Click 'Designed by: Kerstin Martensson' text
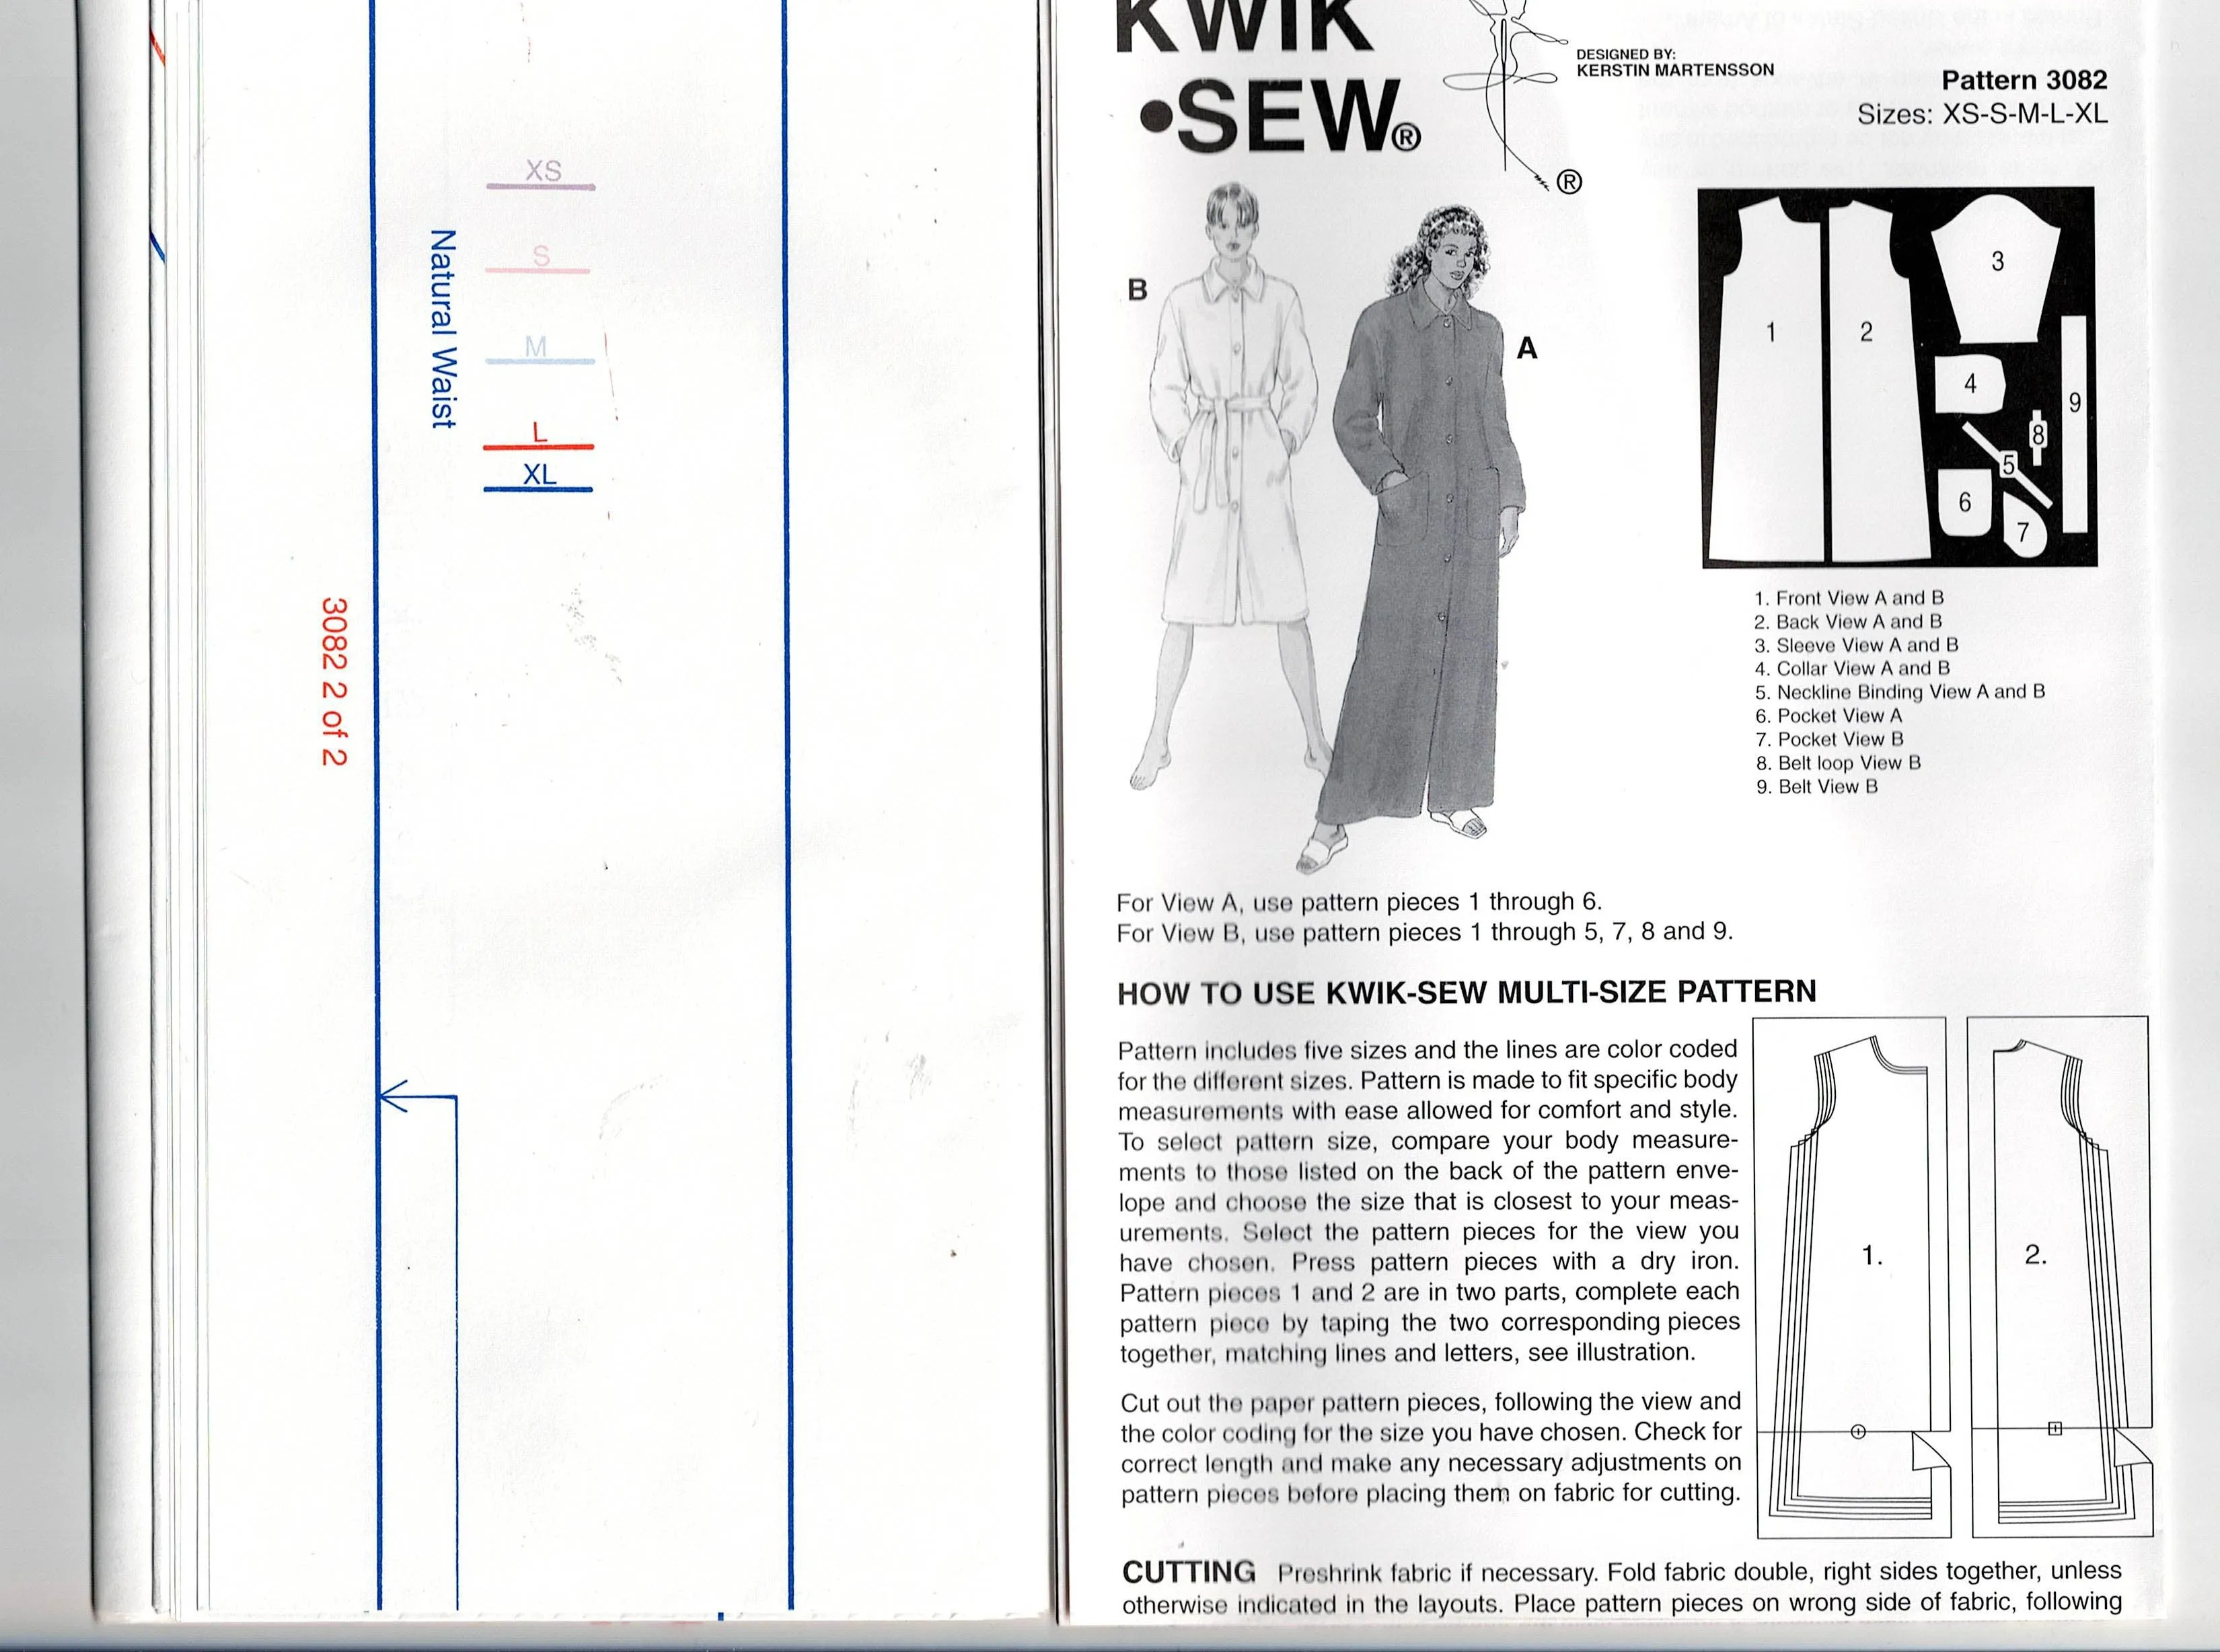The width and height of the screenshot is (2220, 1652). tap(1675, 62)
